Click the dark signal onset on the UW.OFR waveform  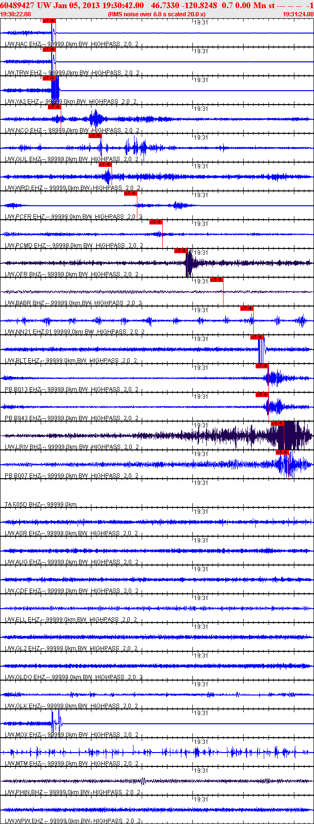[190, 263]
